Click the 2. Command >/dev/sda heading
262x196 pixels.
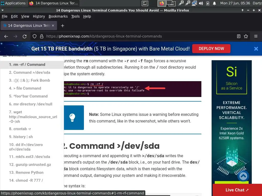(x=112, y=146)
